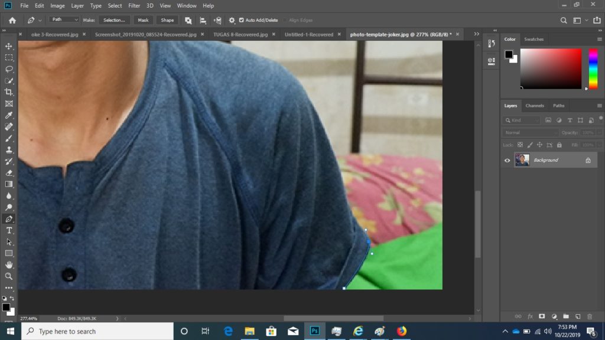Image resolution: width=605 pixels, height=340 pixels.
Task: Toggle Auto Add/Delete checkbox
Action: tap(242, 20)
